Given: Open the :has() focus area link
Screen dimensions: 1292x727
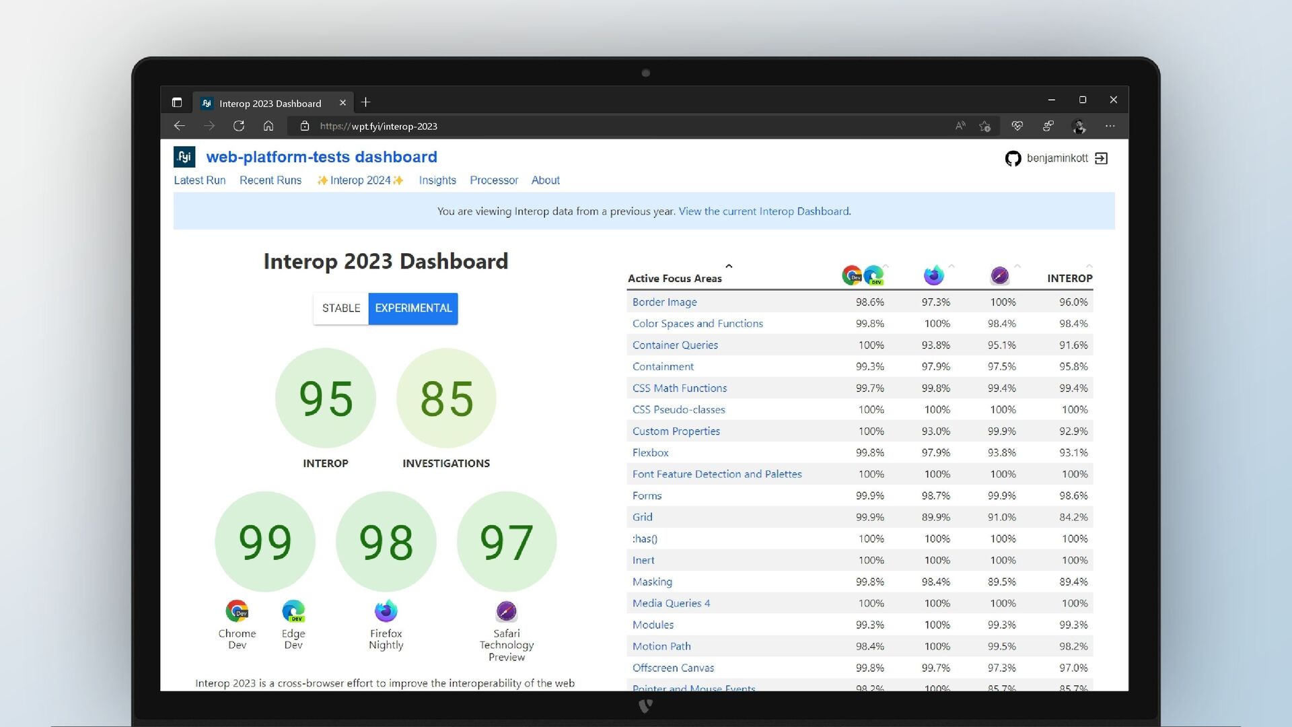Looking at the screenshot, I should 645,539.
